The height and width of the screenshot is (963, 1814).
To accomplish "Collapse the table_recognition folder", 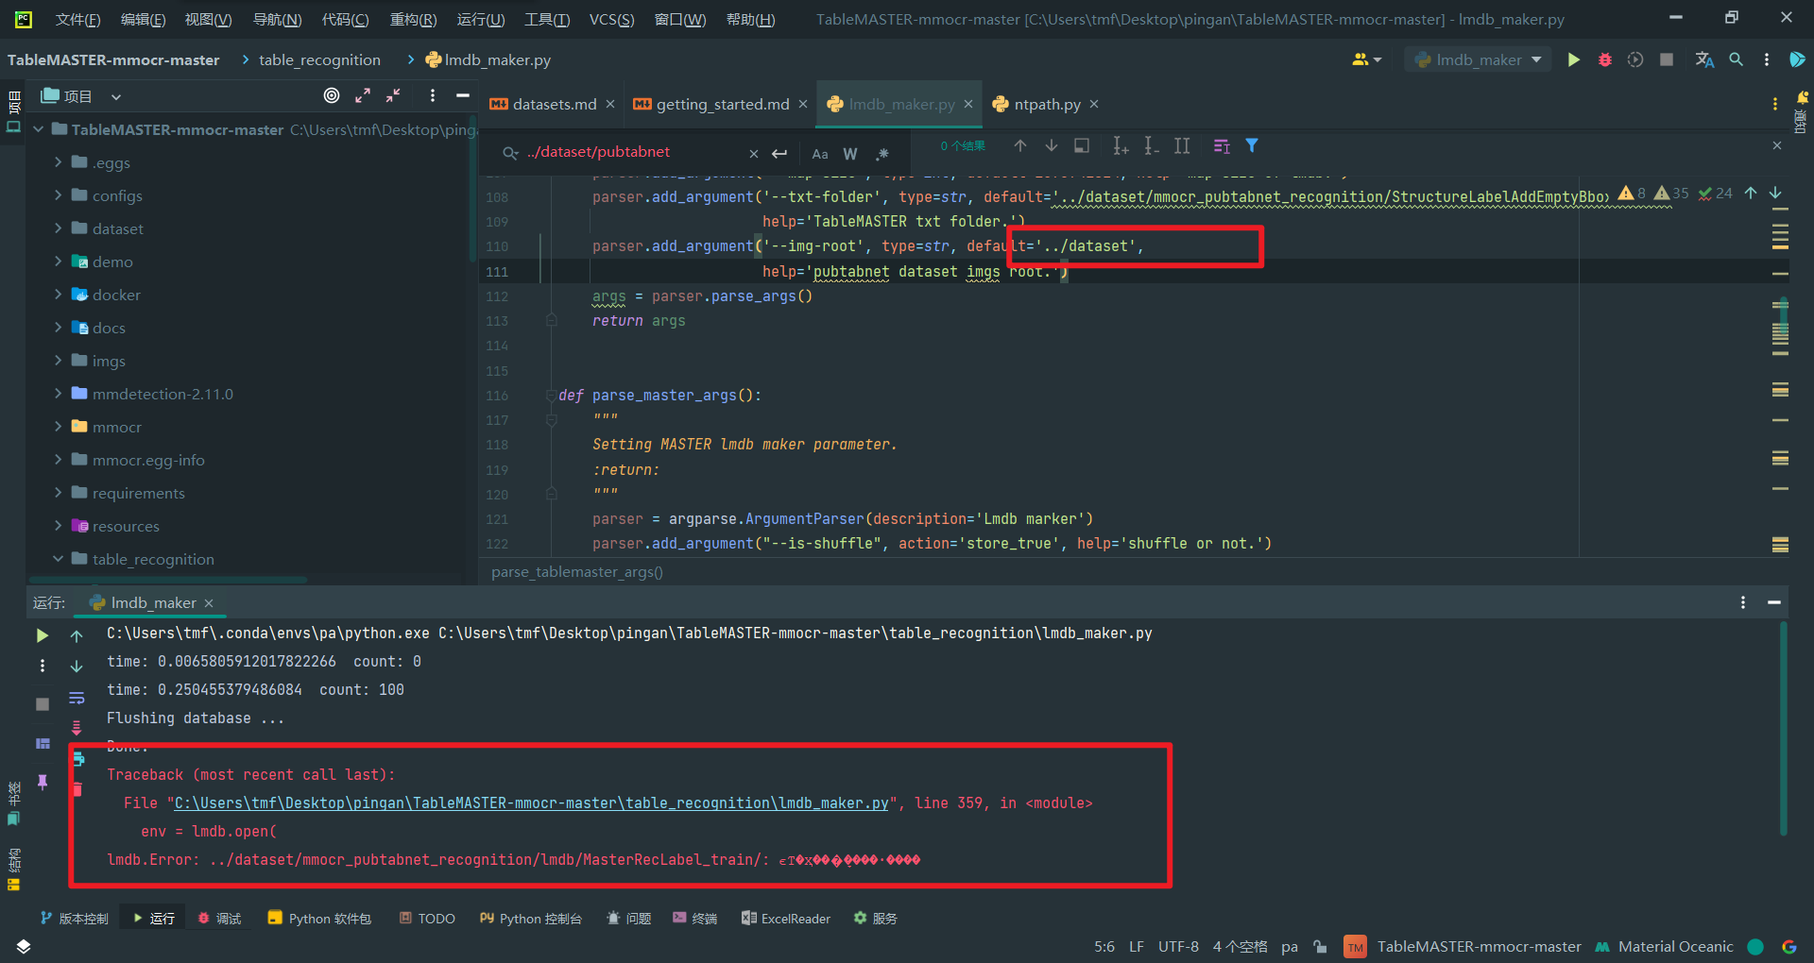I will click(59, 559).
